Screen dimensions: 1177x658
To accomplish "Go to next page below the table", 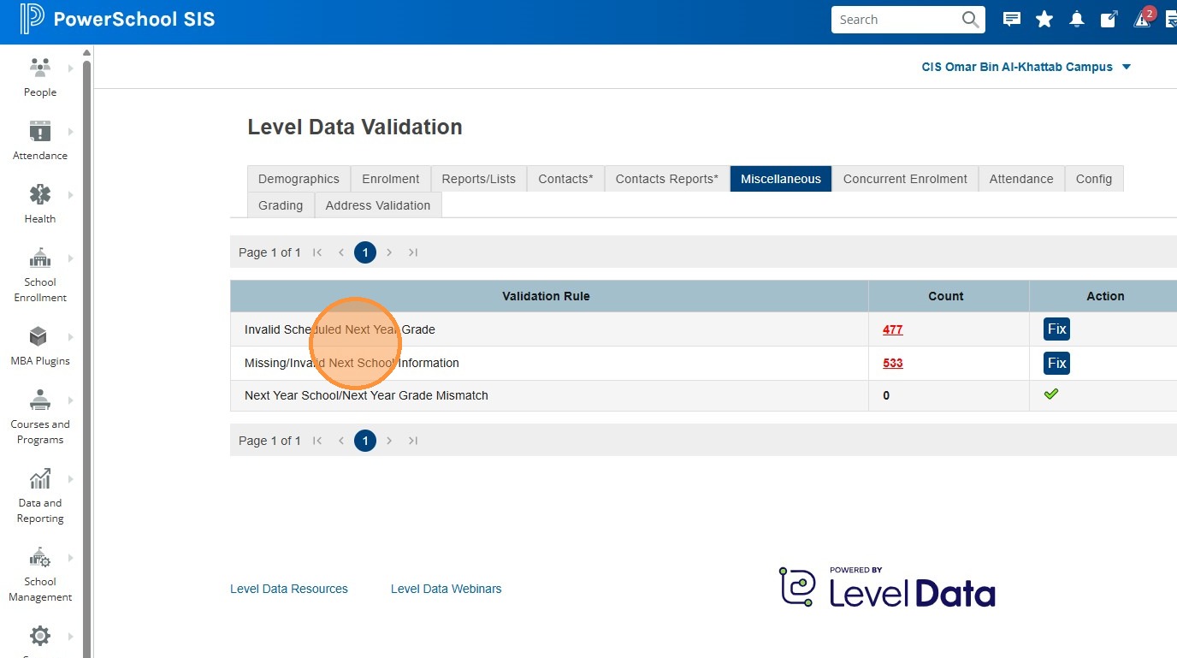I will click(x=389, y=441).
